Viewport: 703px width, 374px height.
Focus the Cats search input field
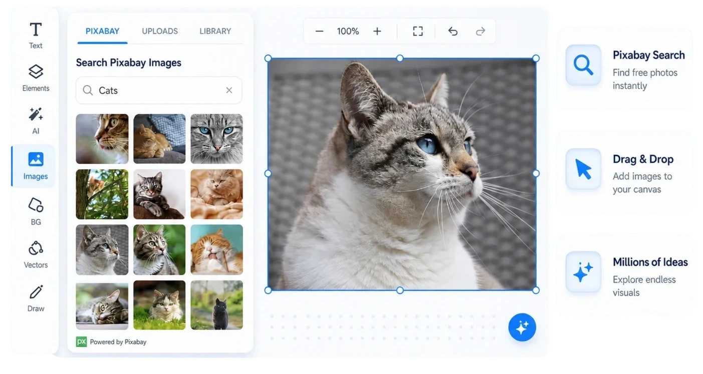pos(159,90)
